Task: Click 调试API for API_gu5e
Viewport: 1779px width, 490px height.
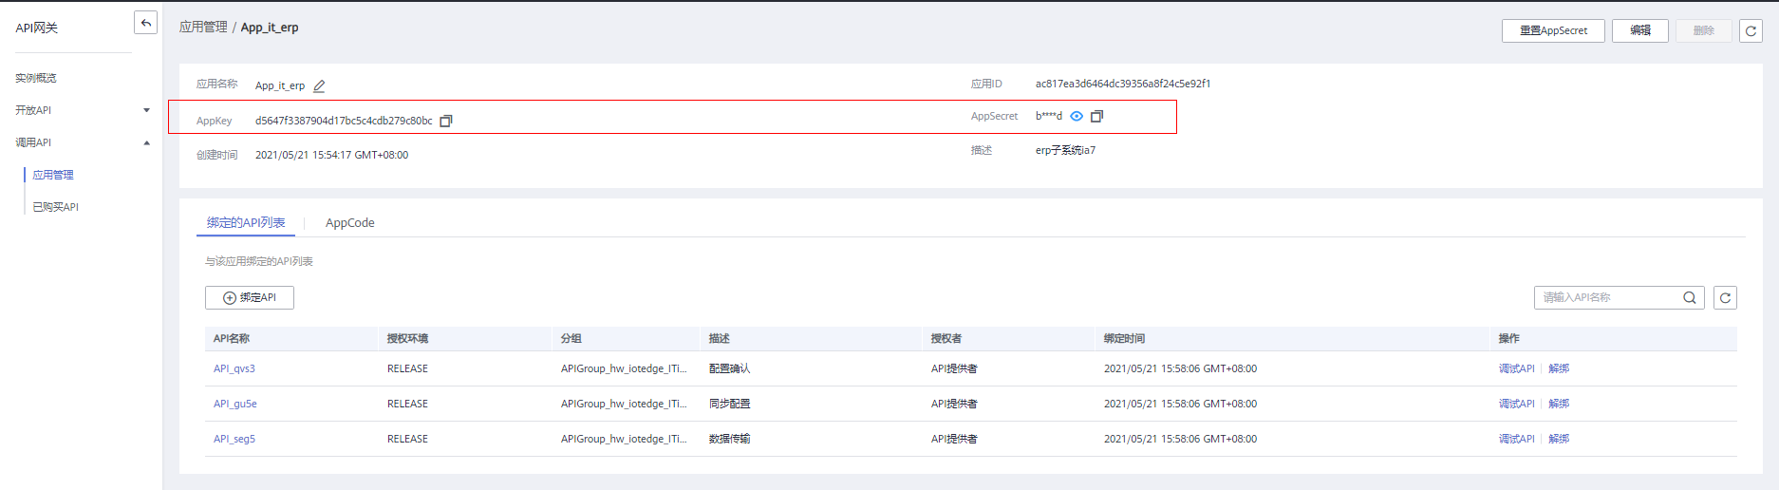Action: [x=1516, y=405]
